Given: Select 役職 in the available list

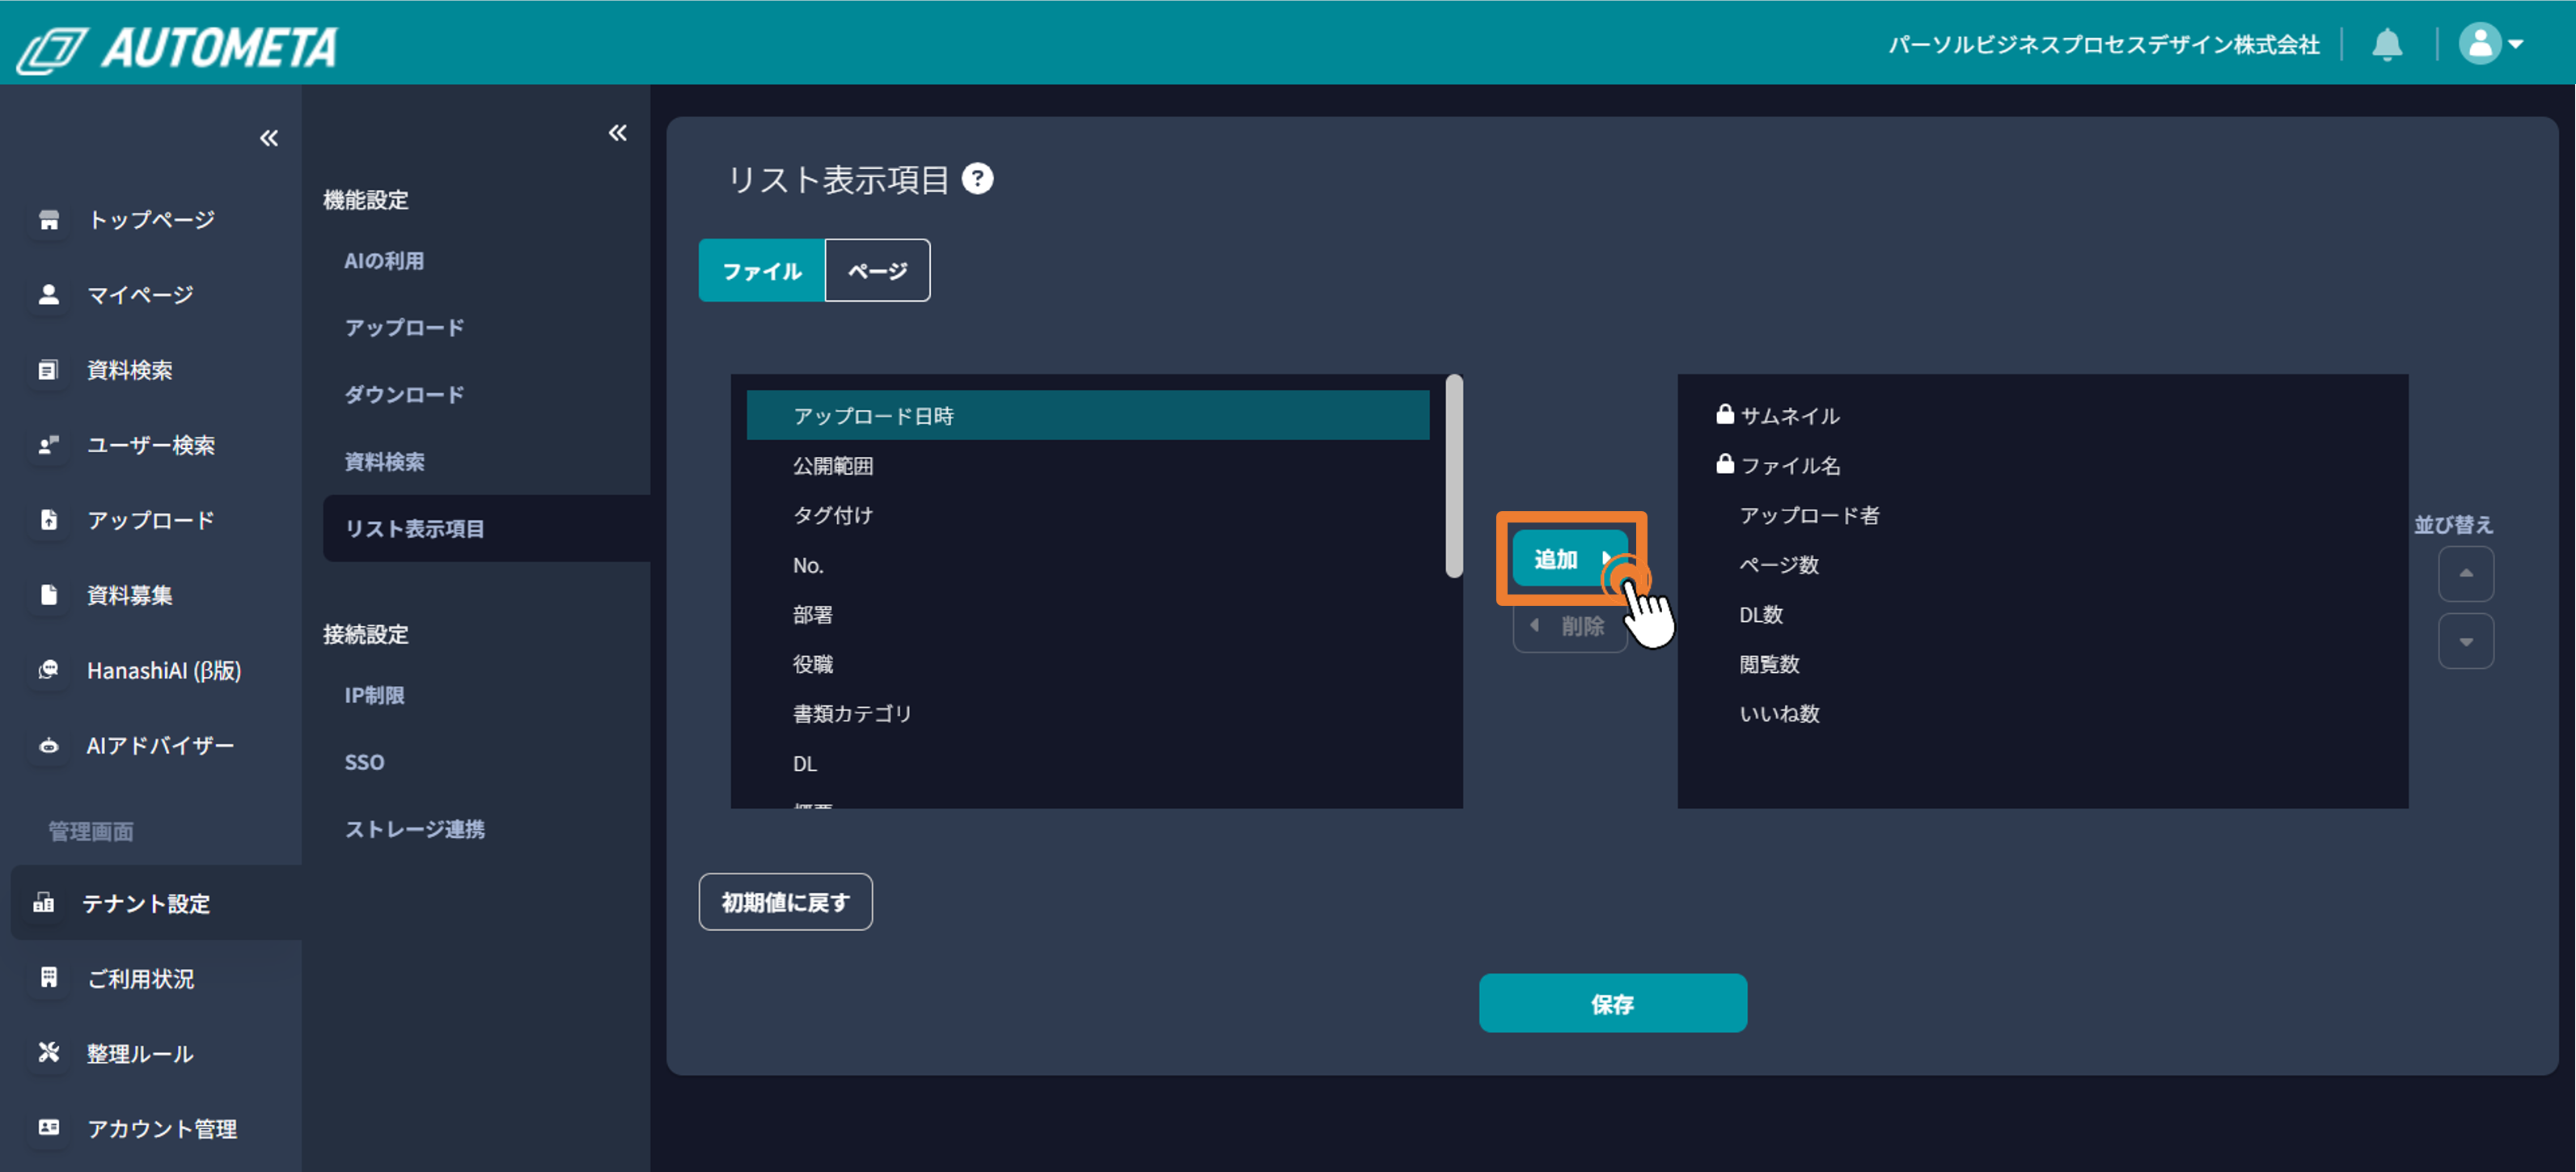Looking at the screenshot, I should (x=1088, y=664).
